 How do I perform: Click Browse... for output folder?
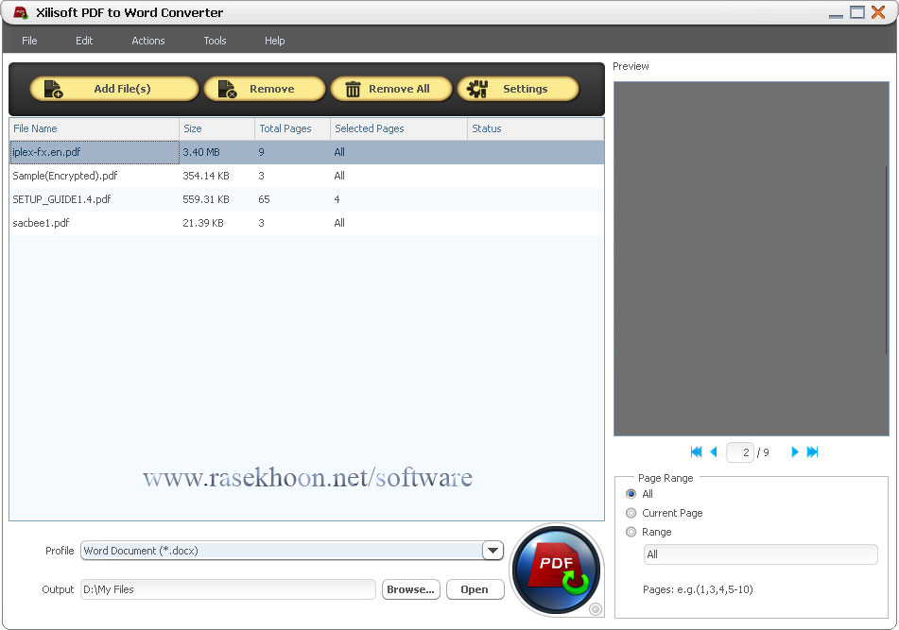(410, 589)
